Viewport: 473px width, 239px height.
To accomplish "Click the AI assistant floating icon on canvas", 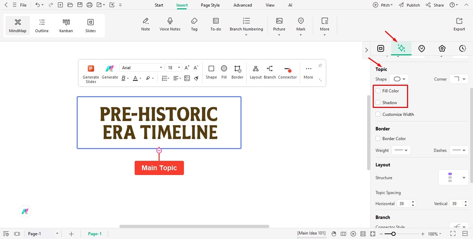I will click(25, 211).
